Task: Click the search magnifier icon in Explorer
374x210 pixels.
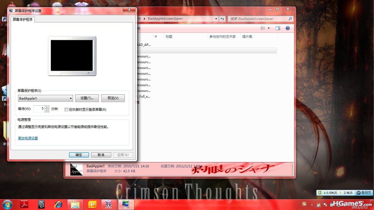Action: pyautogui.click(x=290, y=19)
